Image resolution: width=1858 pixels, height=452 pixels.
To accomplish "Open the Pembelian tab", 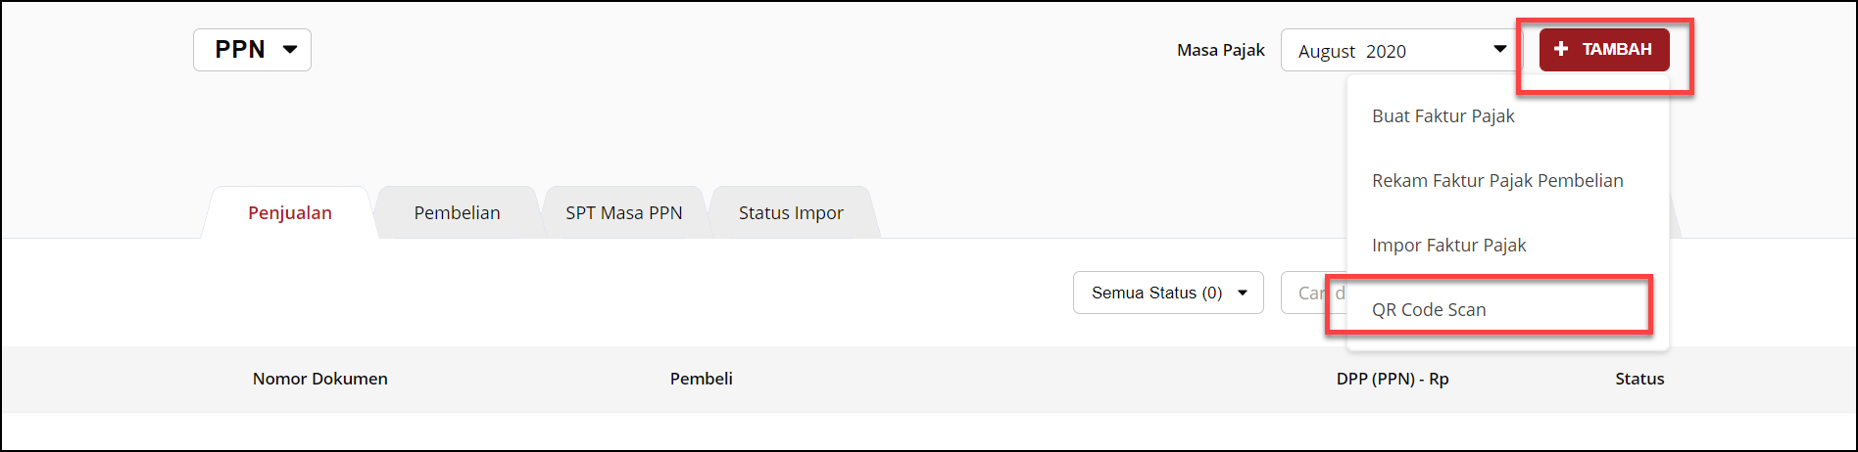I will (x=457, y=213).
